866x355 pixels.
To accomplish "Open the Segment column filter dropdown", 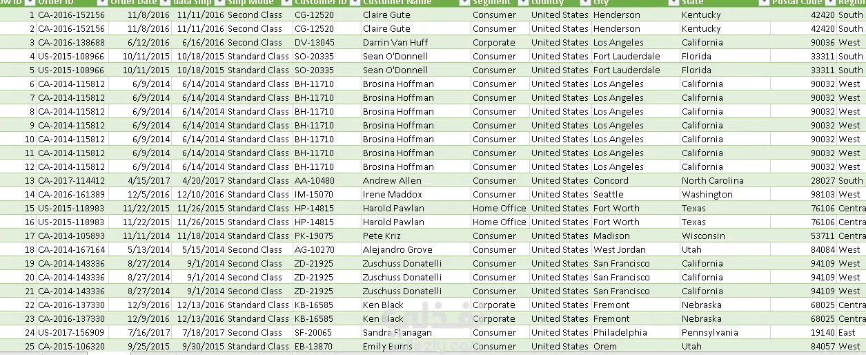I will [x=523, y=3].
